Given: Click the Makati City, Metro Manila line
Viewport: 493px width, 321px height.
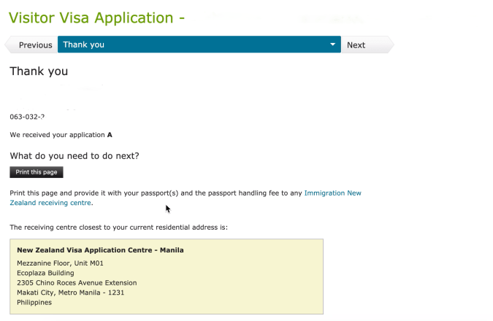Looking at the screenshot, I should (x=71, y=293).
